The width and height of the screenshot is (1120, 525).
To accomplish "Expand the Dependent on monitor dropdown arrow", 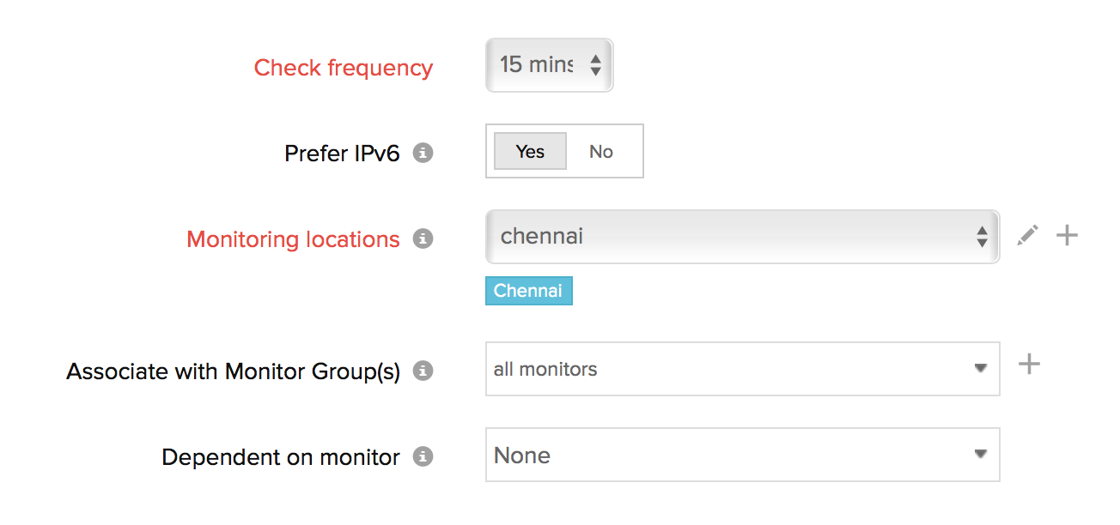I will coord(981,455).
